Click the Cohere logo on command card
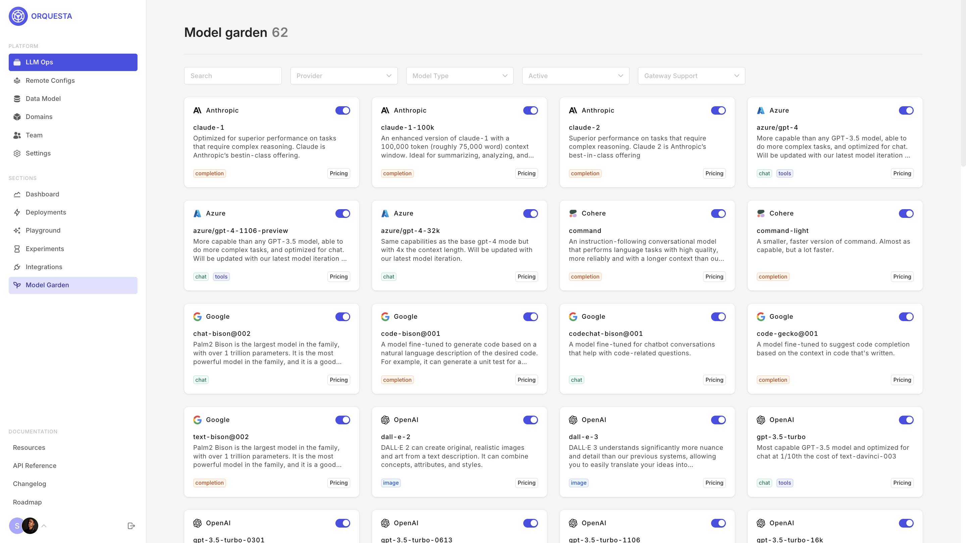This screenshot has height=543, width=966. pyautogui.click(x=573, y=214)
